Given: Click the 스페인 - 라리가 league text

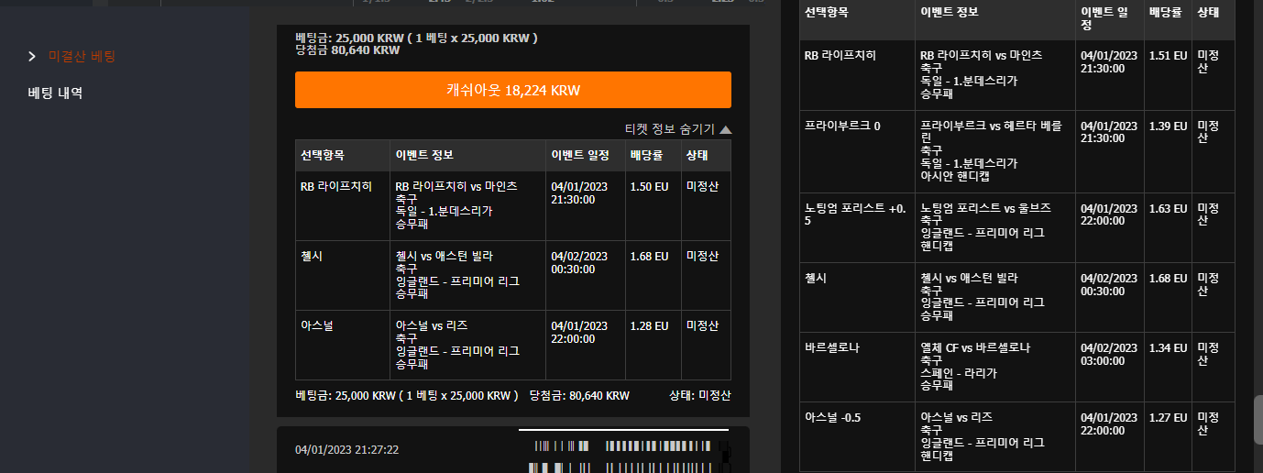Looking at the screenshot, I should [957, 373].
